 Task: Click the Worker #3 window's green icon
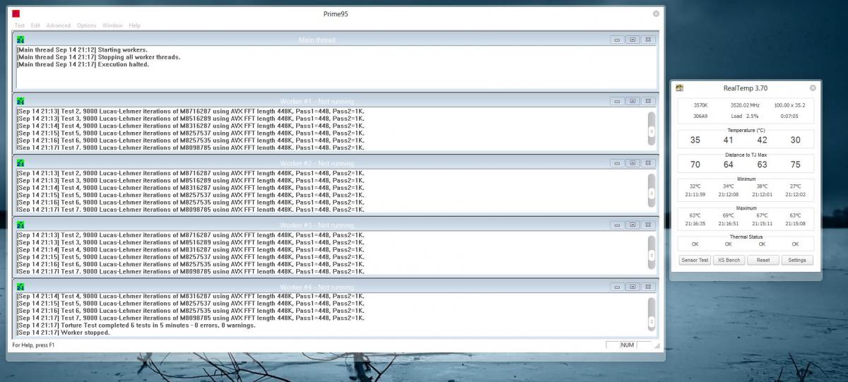20,225
